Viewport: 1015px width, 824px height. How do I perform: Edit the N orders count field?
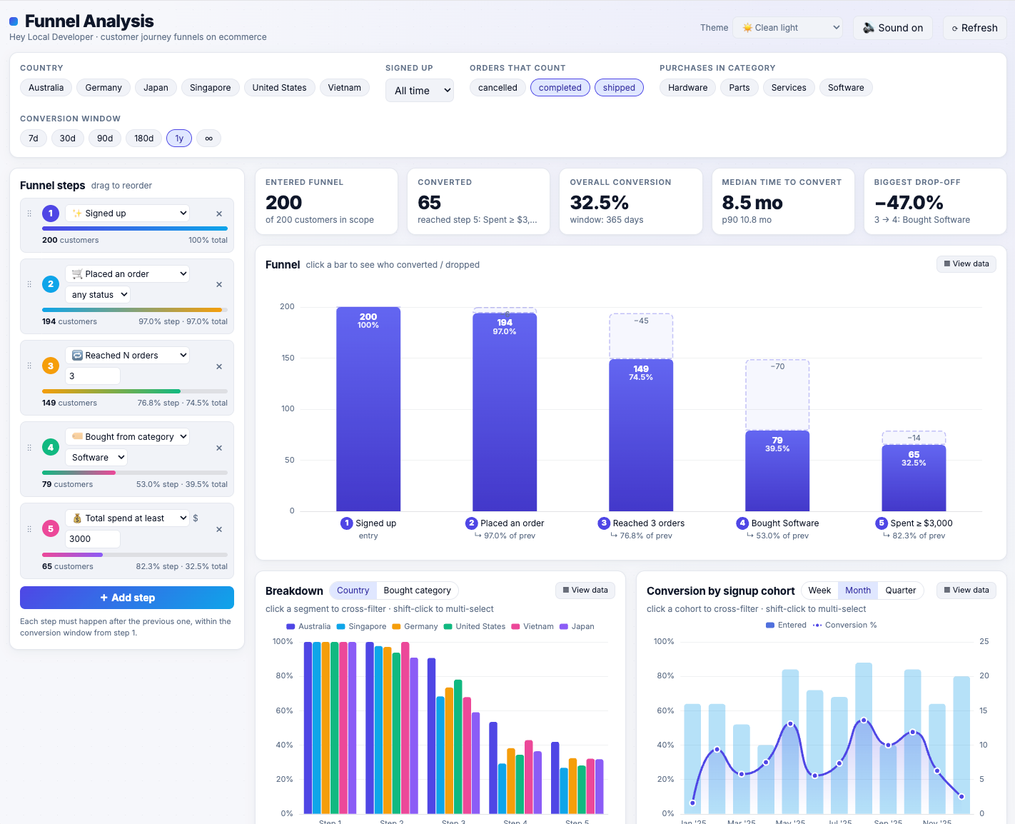point(93,376)
